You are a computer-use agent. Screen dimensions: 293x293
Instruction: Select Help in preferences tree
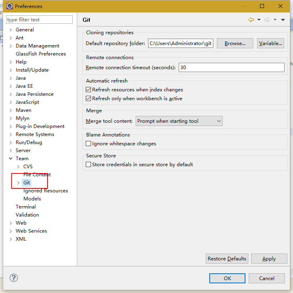point(21,62)
